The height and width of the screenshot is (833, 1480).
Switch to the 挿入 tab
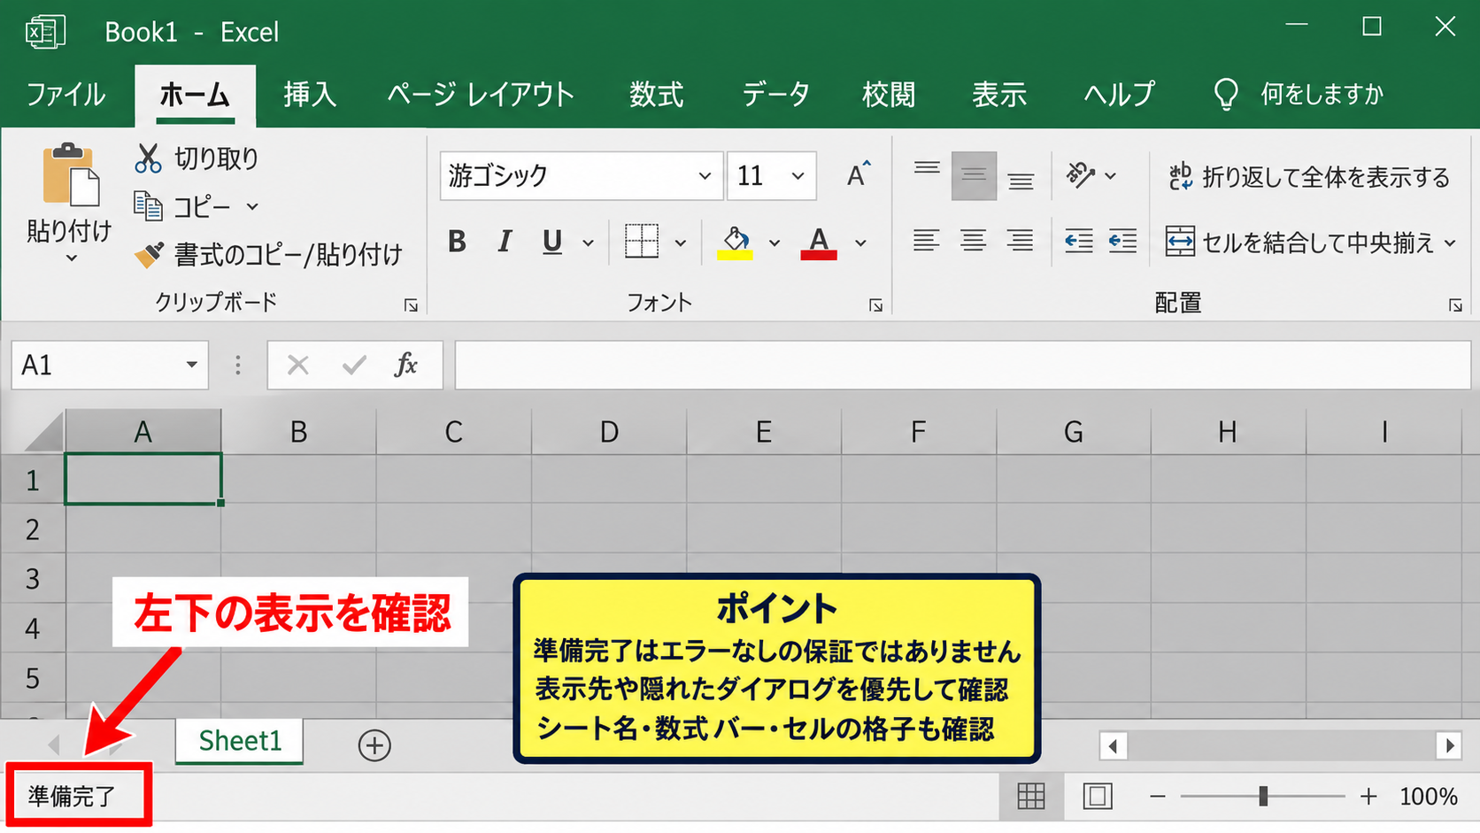click(x=310, y=94)
